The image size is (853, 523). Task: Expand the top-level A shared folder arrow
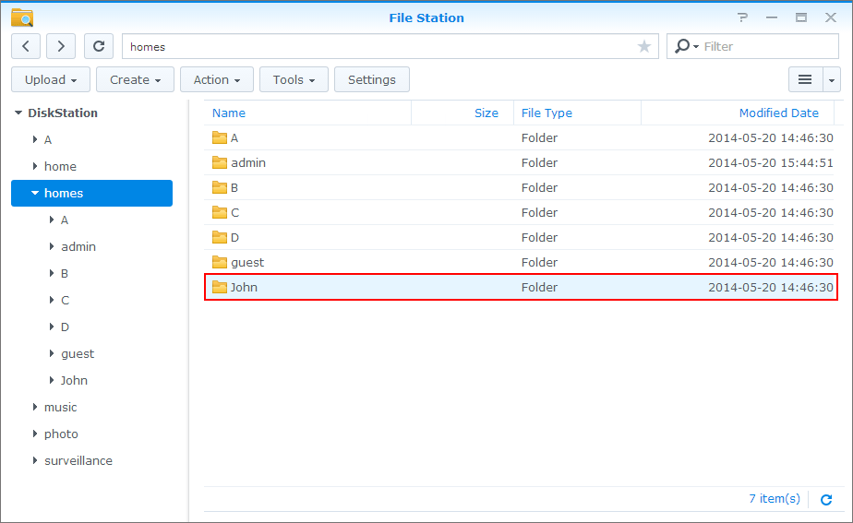[35, 139]
